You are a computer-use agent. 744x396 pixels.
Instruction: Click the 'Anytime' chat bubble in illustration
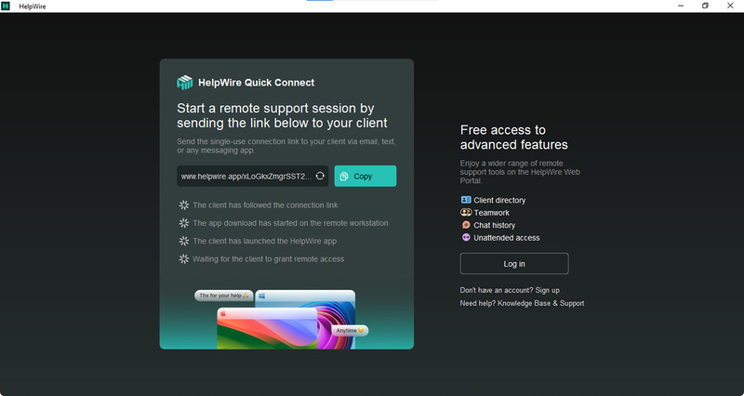coord(351,330)
